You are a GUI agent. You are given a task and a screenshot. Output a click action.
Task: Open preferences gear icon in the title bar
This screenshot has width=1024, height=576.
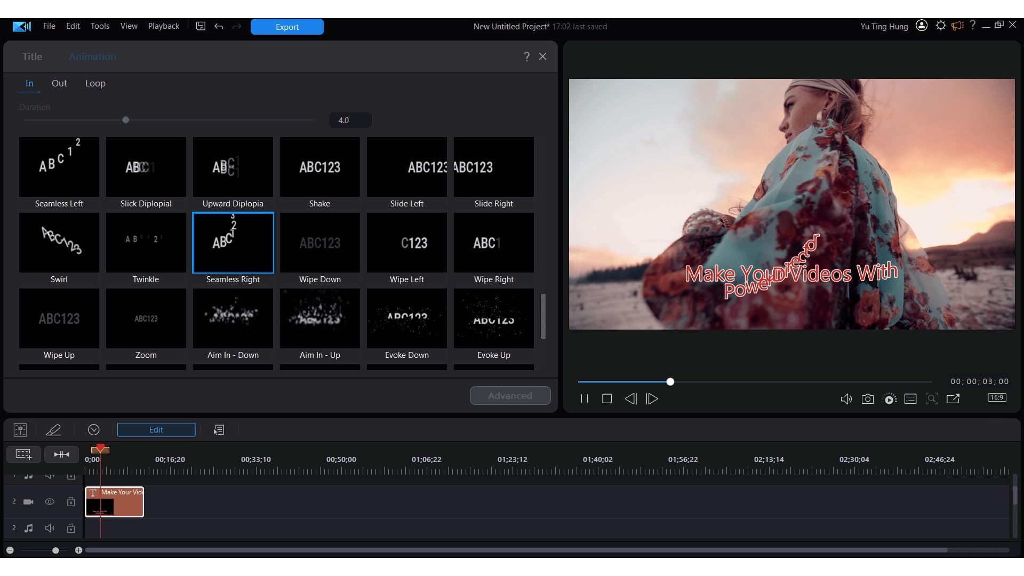click(x=941, y=26)
